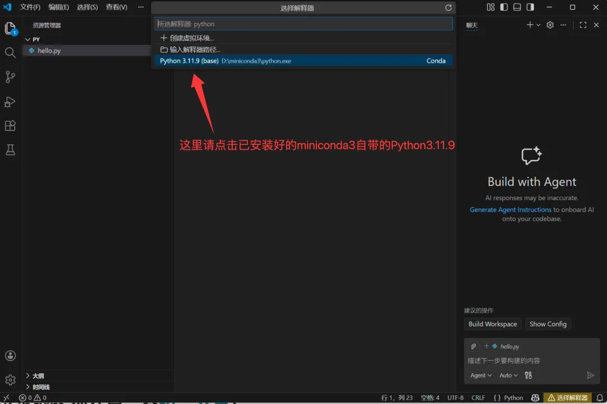Viewport: 607px width, 404px height.
Task: Open the Accounts icon in activity bar
Action: [x=11, y=356]
